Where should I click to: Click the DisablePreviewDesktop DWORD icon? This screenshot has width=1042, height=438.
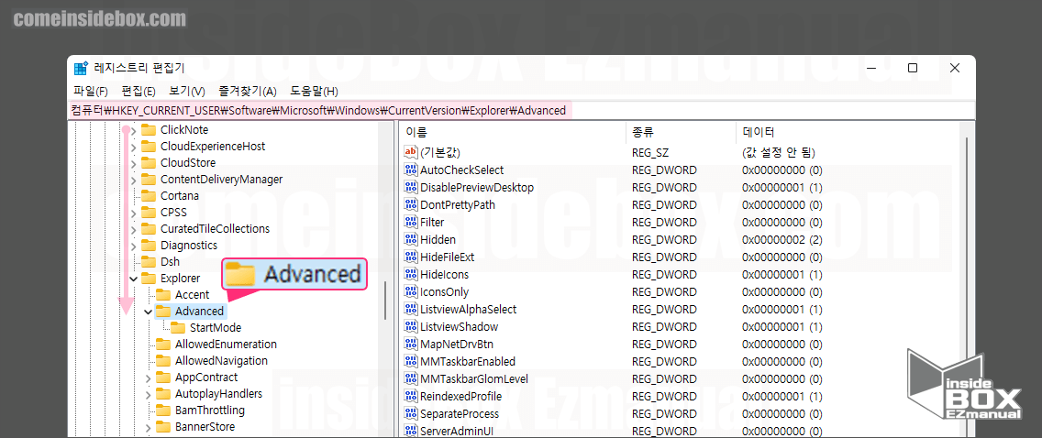coord(411,187)
